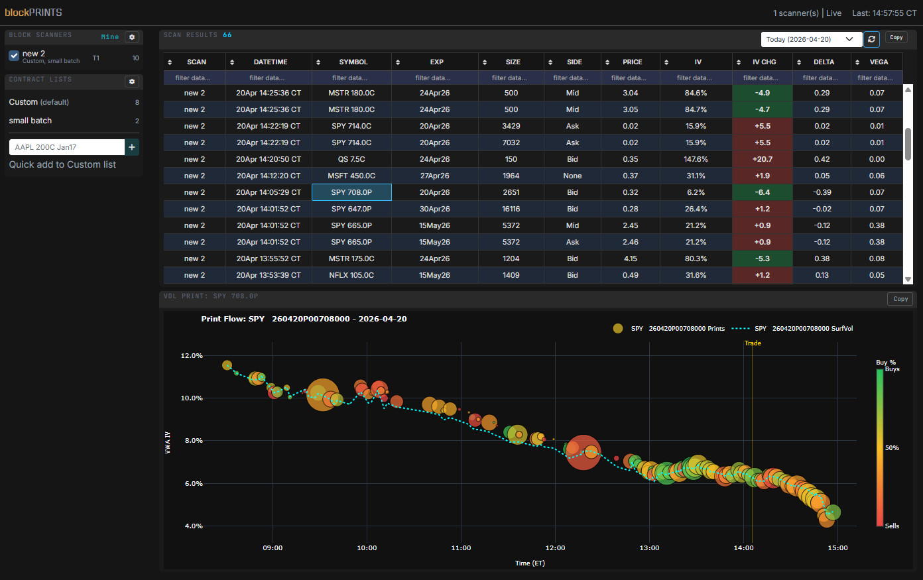The height and width of the screenshot is (580, 923).
Task: Click the 16116 size cell
Action: tap(511, 209)
